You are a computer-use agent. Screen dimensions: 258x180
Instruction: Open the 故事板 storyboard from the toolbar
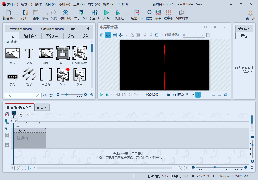pyautogui.click(x=168, y=14)
